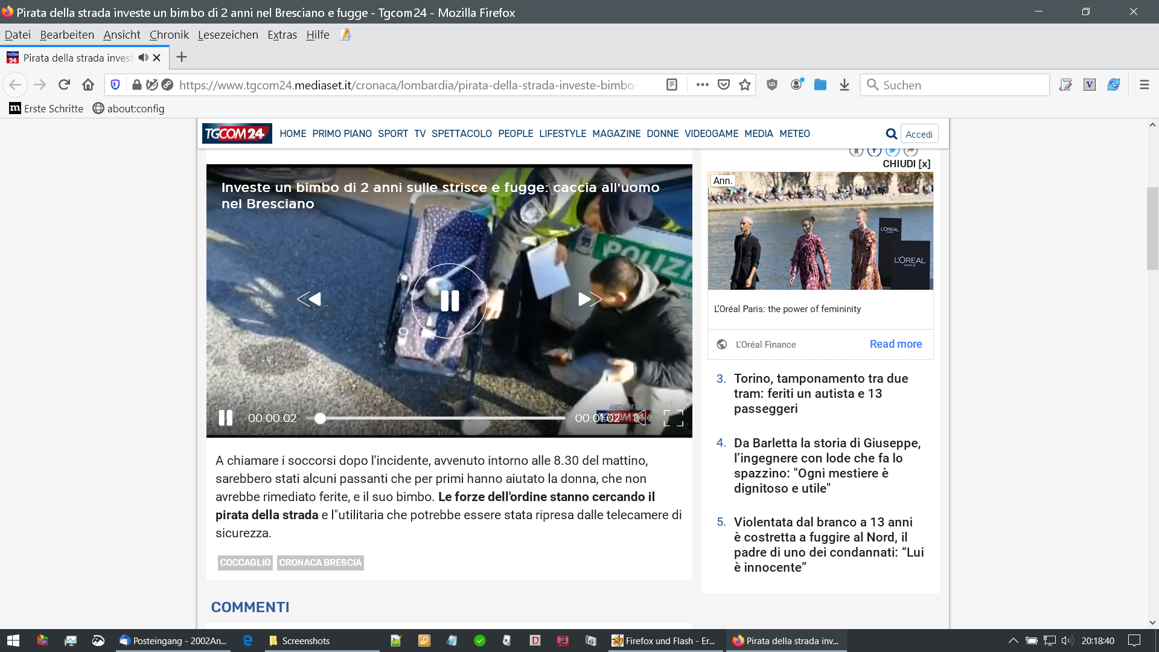Open the Lesezeichen menu

(x=228, y=35)
